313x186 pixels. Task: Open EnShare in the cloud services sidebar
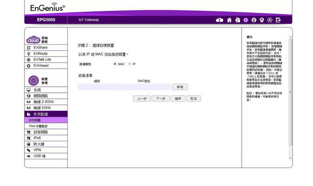(x=40, y=48)
